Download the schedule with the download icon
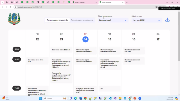The height and width of the screenshot is (101, 180). (167, 20)
